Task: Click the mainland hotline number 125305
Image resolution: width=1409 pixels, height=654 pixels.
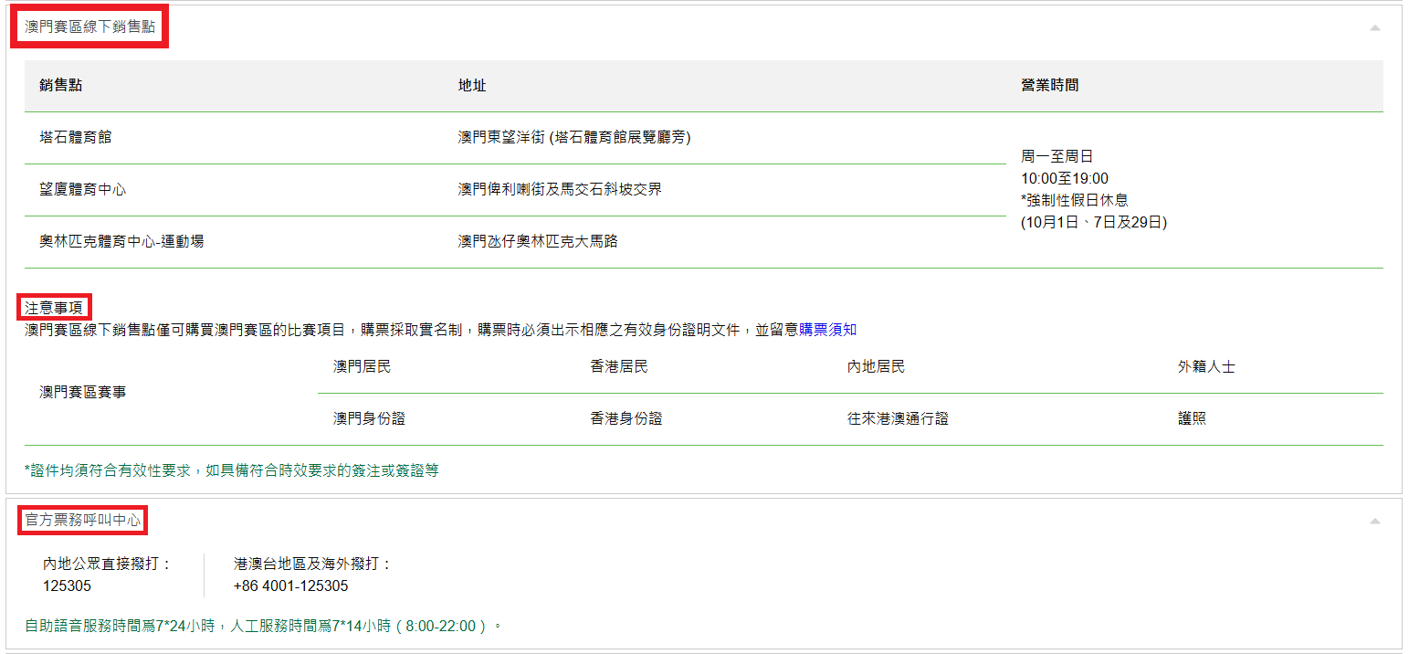Action: pyautogui.click(x=68, y=585)
